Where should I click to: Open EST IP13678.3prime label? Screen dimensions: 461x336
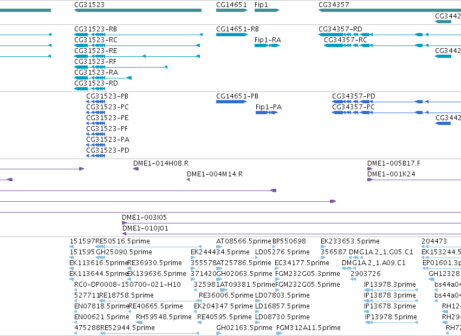390,306
